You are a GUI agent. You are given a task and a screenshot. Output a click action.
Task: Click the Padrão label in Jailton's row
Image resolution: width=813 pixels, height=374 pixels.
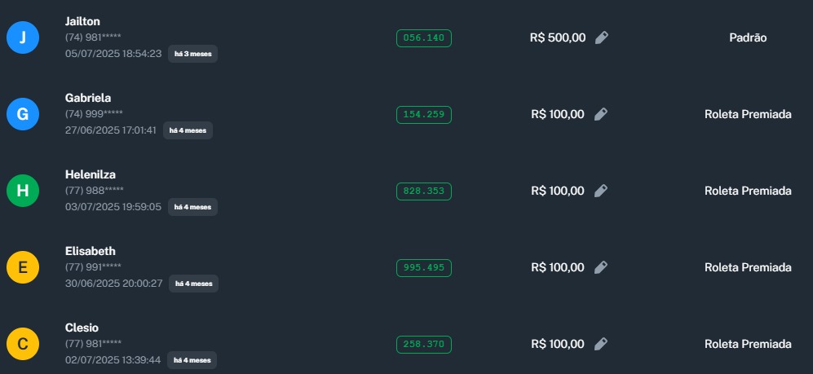pyautogui.click(x=748, y=37)
